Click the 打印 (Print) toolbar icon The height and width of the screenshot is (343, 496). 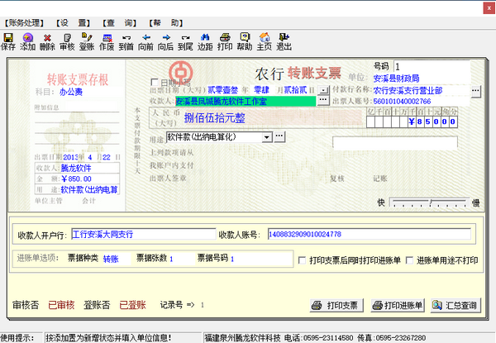[x=224, y=41]
